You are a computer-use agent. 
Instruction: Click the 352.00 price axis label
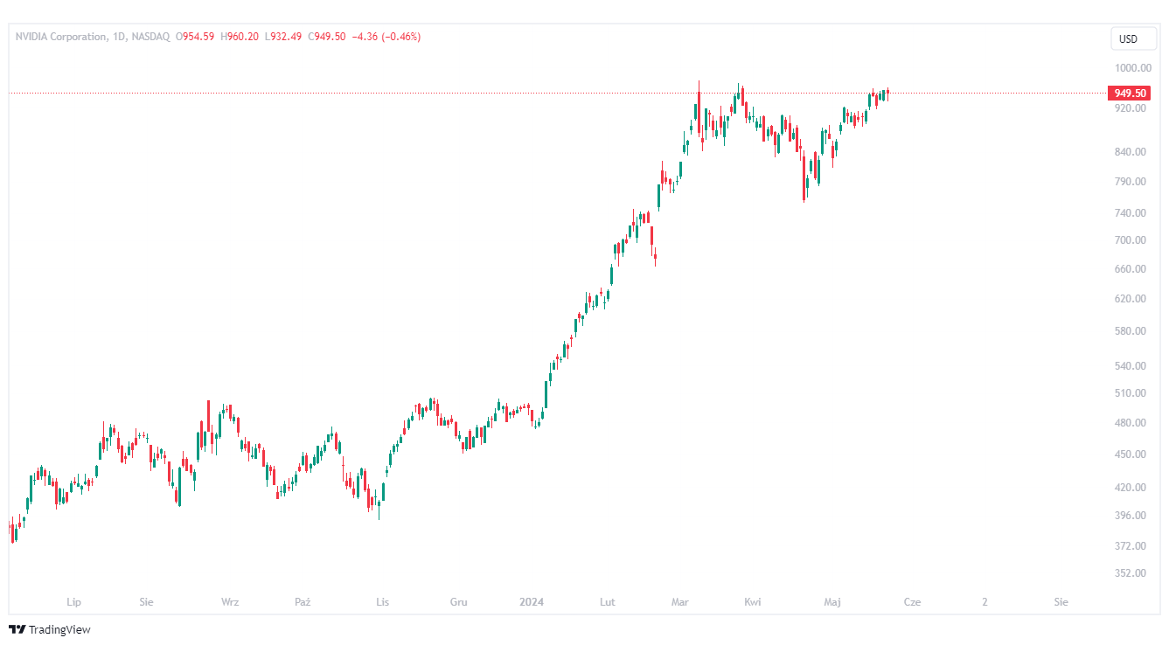(1131, 573)
